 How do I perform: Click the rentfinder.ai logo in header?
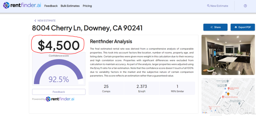pos(22,6)
